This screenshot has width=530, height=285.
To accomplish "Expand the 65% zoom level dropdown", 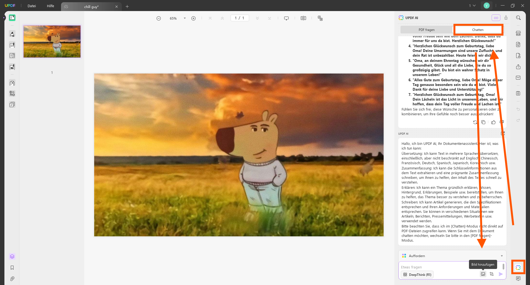I will 184,18.
